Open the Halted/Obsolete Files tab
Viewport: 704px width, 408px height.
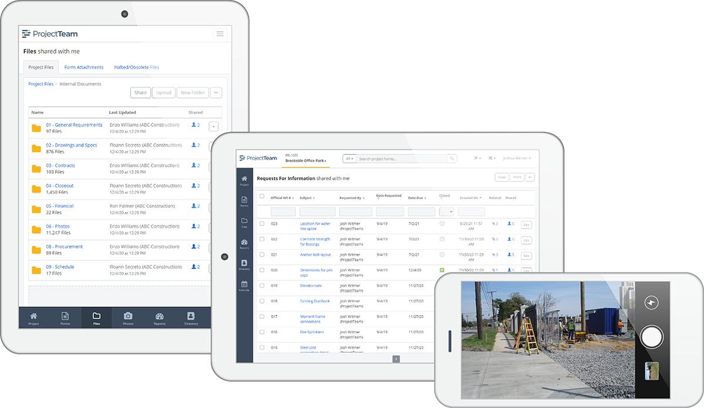(x=136, y=67)
